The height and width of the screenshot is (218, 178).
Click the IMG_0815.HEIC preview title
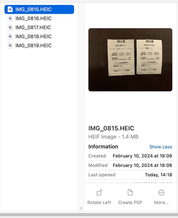[x=111, y=128]
